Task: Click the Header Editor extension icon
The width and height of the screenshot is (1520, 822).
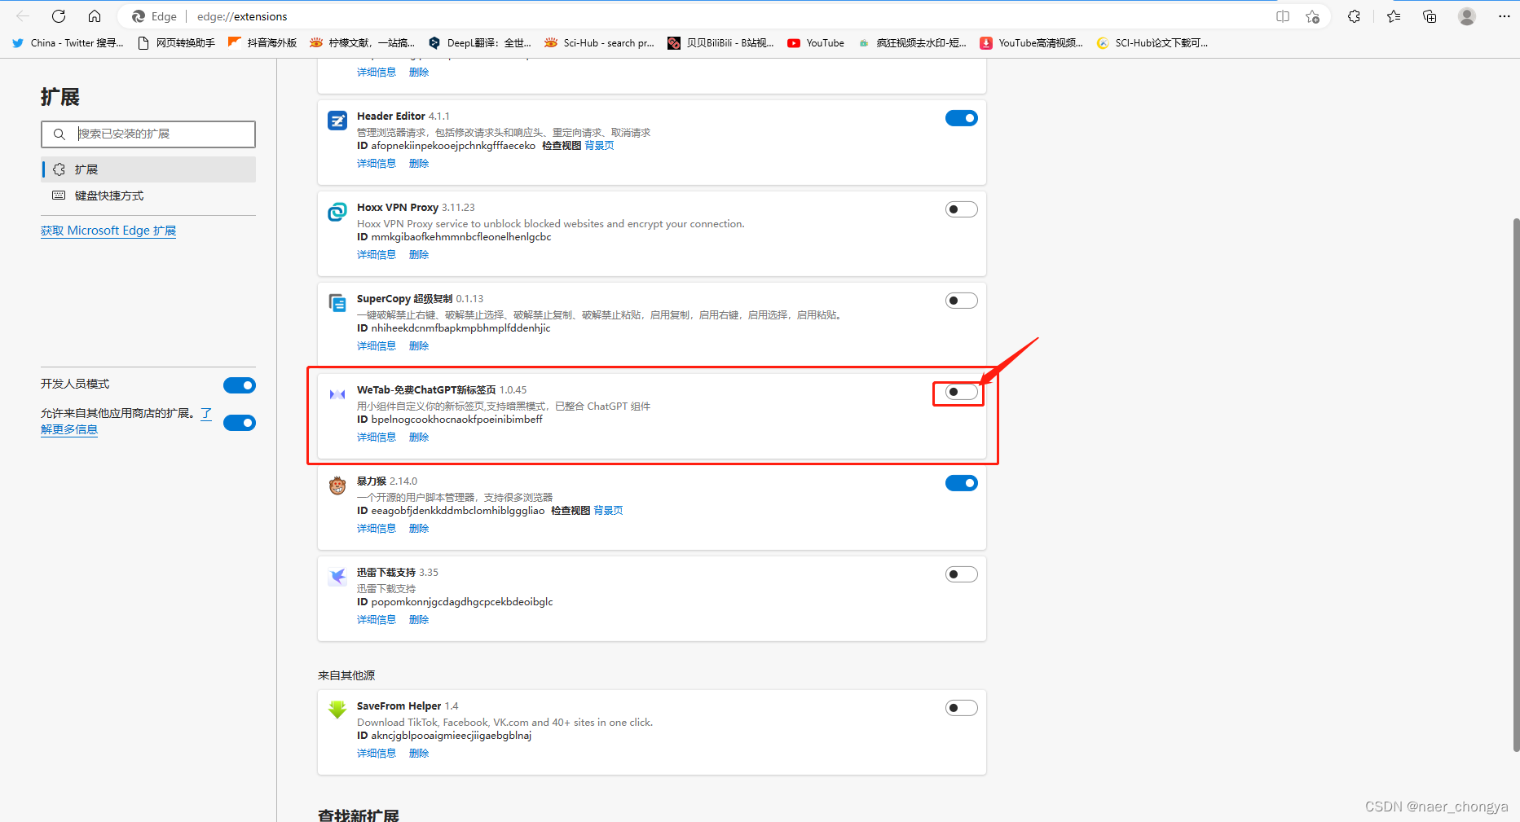Action: click(x=337, y=121)
